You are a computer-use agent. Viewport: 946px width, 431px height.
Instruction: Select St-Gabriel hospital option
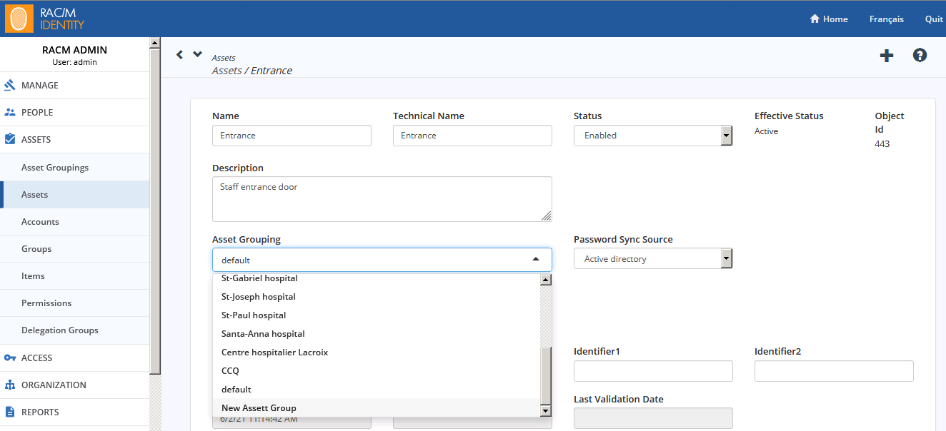pos(377,278)
